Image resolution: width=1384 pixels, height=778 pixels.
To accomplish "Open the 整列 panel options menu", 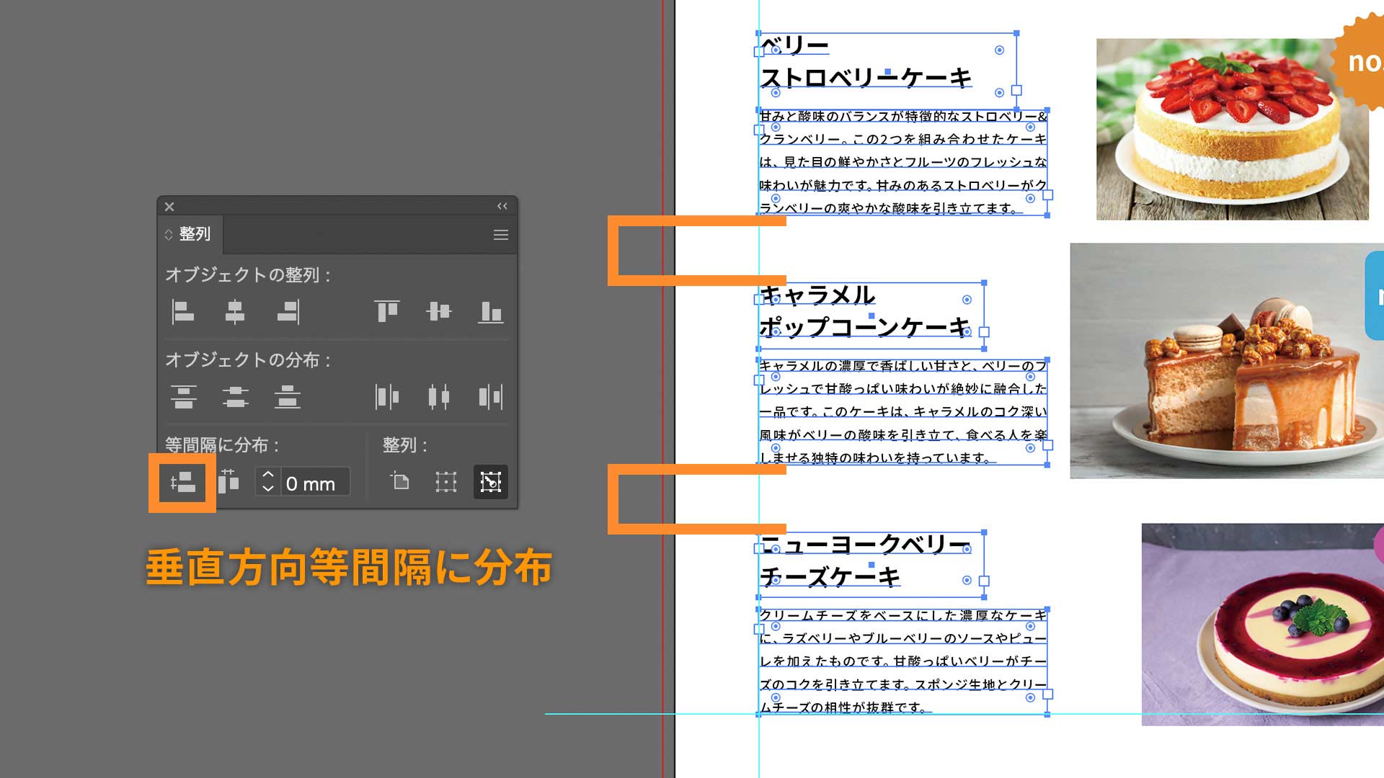I will (501, 235).
